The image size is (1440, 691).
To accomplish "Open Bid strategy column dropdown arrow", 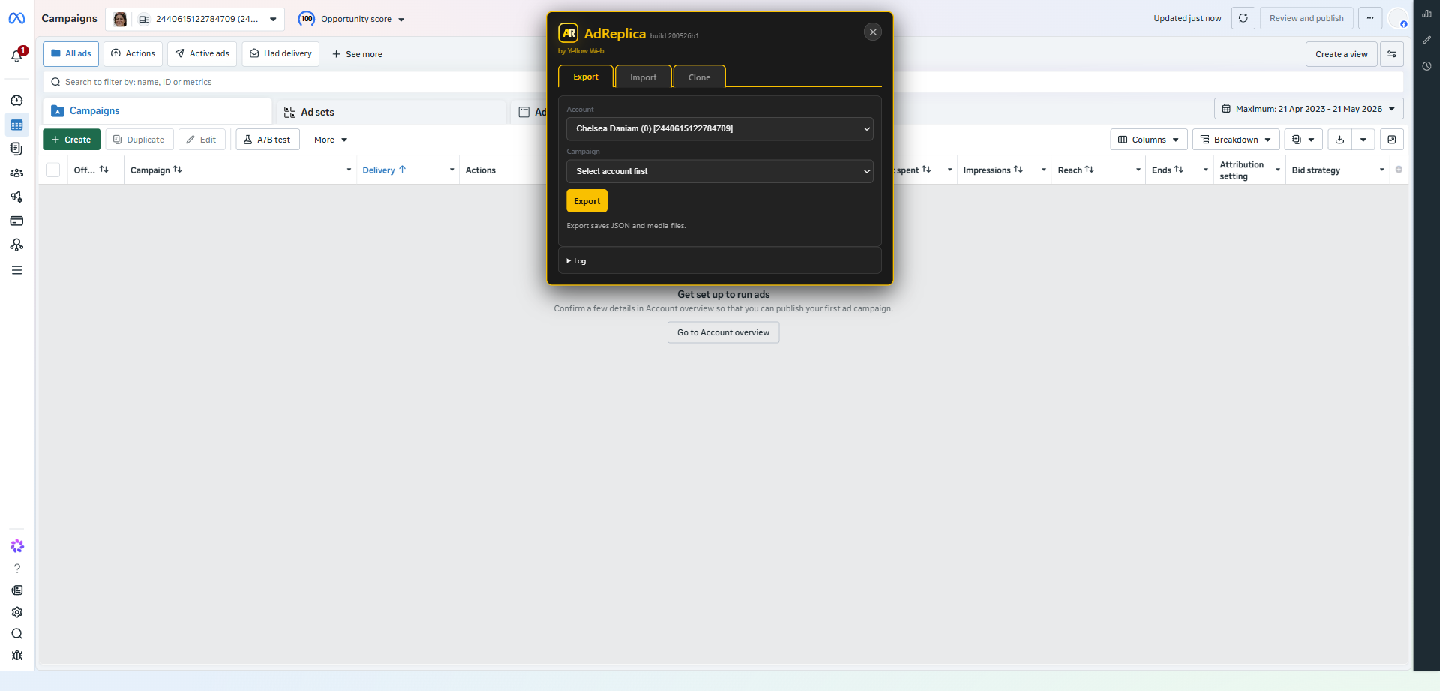I will (1382, 170).
